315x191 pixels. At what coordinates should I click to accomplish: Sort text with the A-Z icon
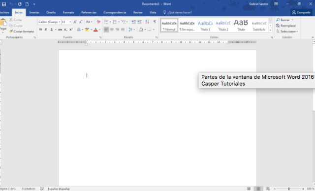147,22
